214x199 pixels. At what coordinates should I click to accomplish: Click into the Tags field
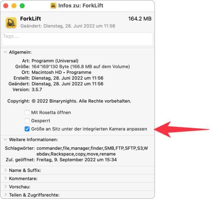[77, 39]
